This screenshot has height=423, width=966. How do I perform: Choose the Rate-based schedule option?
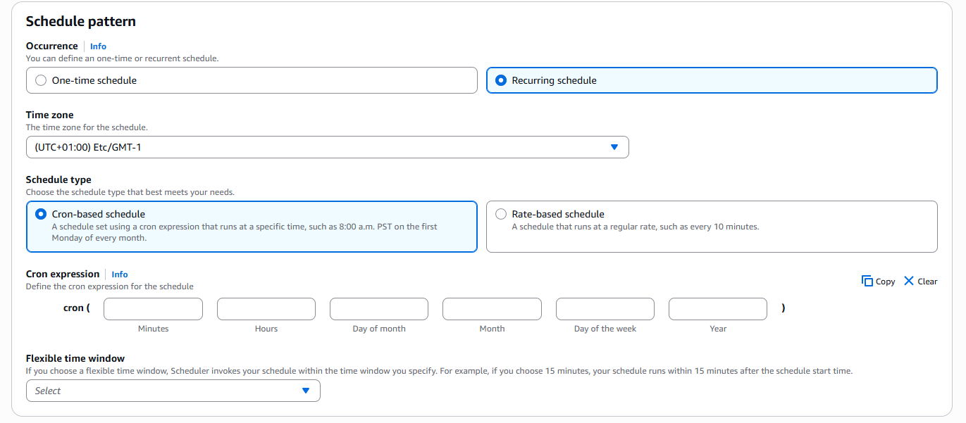pos(501,214)
